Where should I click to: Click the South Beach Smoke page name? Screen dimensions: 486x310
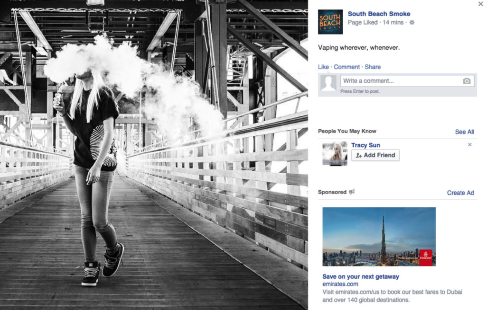(379, 14)
